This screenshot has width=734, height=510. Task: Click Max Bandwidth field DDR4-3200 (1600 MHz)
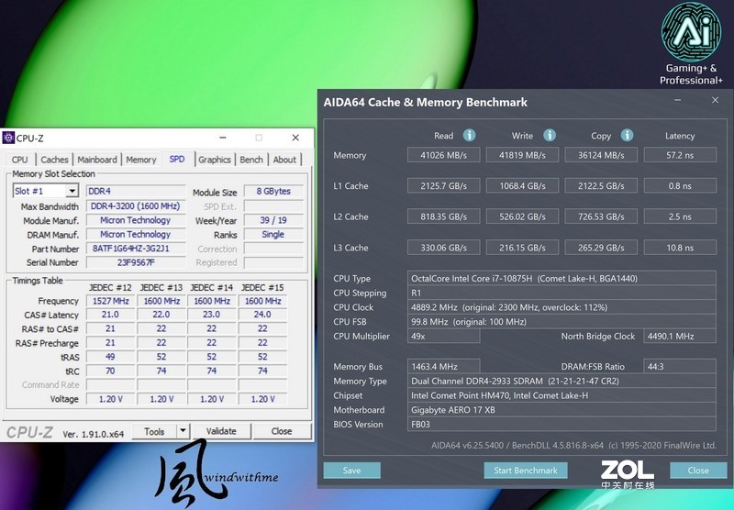(x=135, y=205)
